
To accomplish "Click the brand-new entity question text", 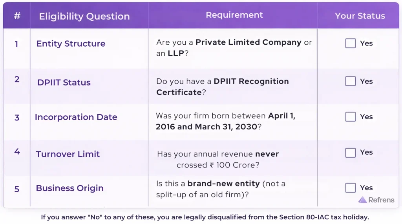I will tap(221, 189).
